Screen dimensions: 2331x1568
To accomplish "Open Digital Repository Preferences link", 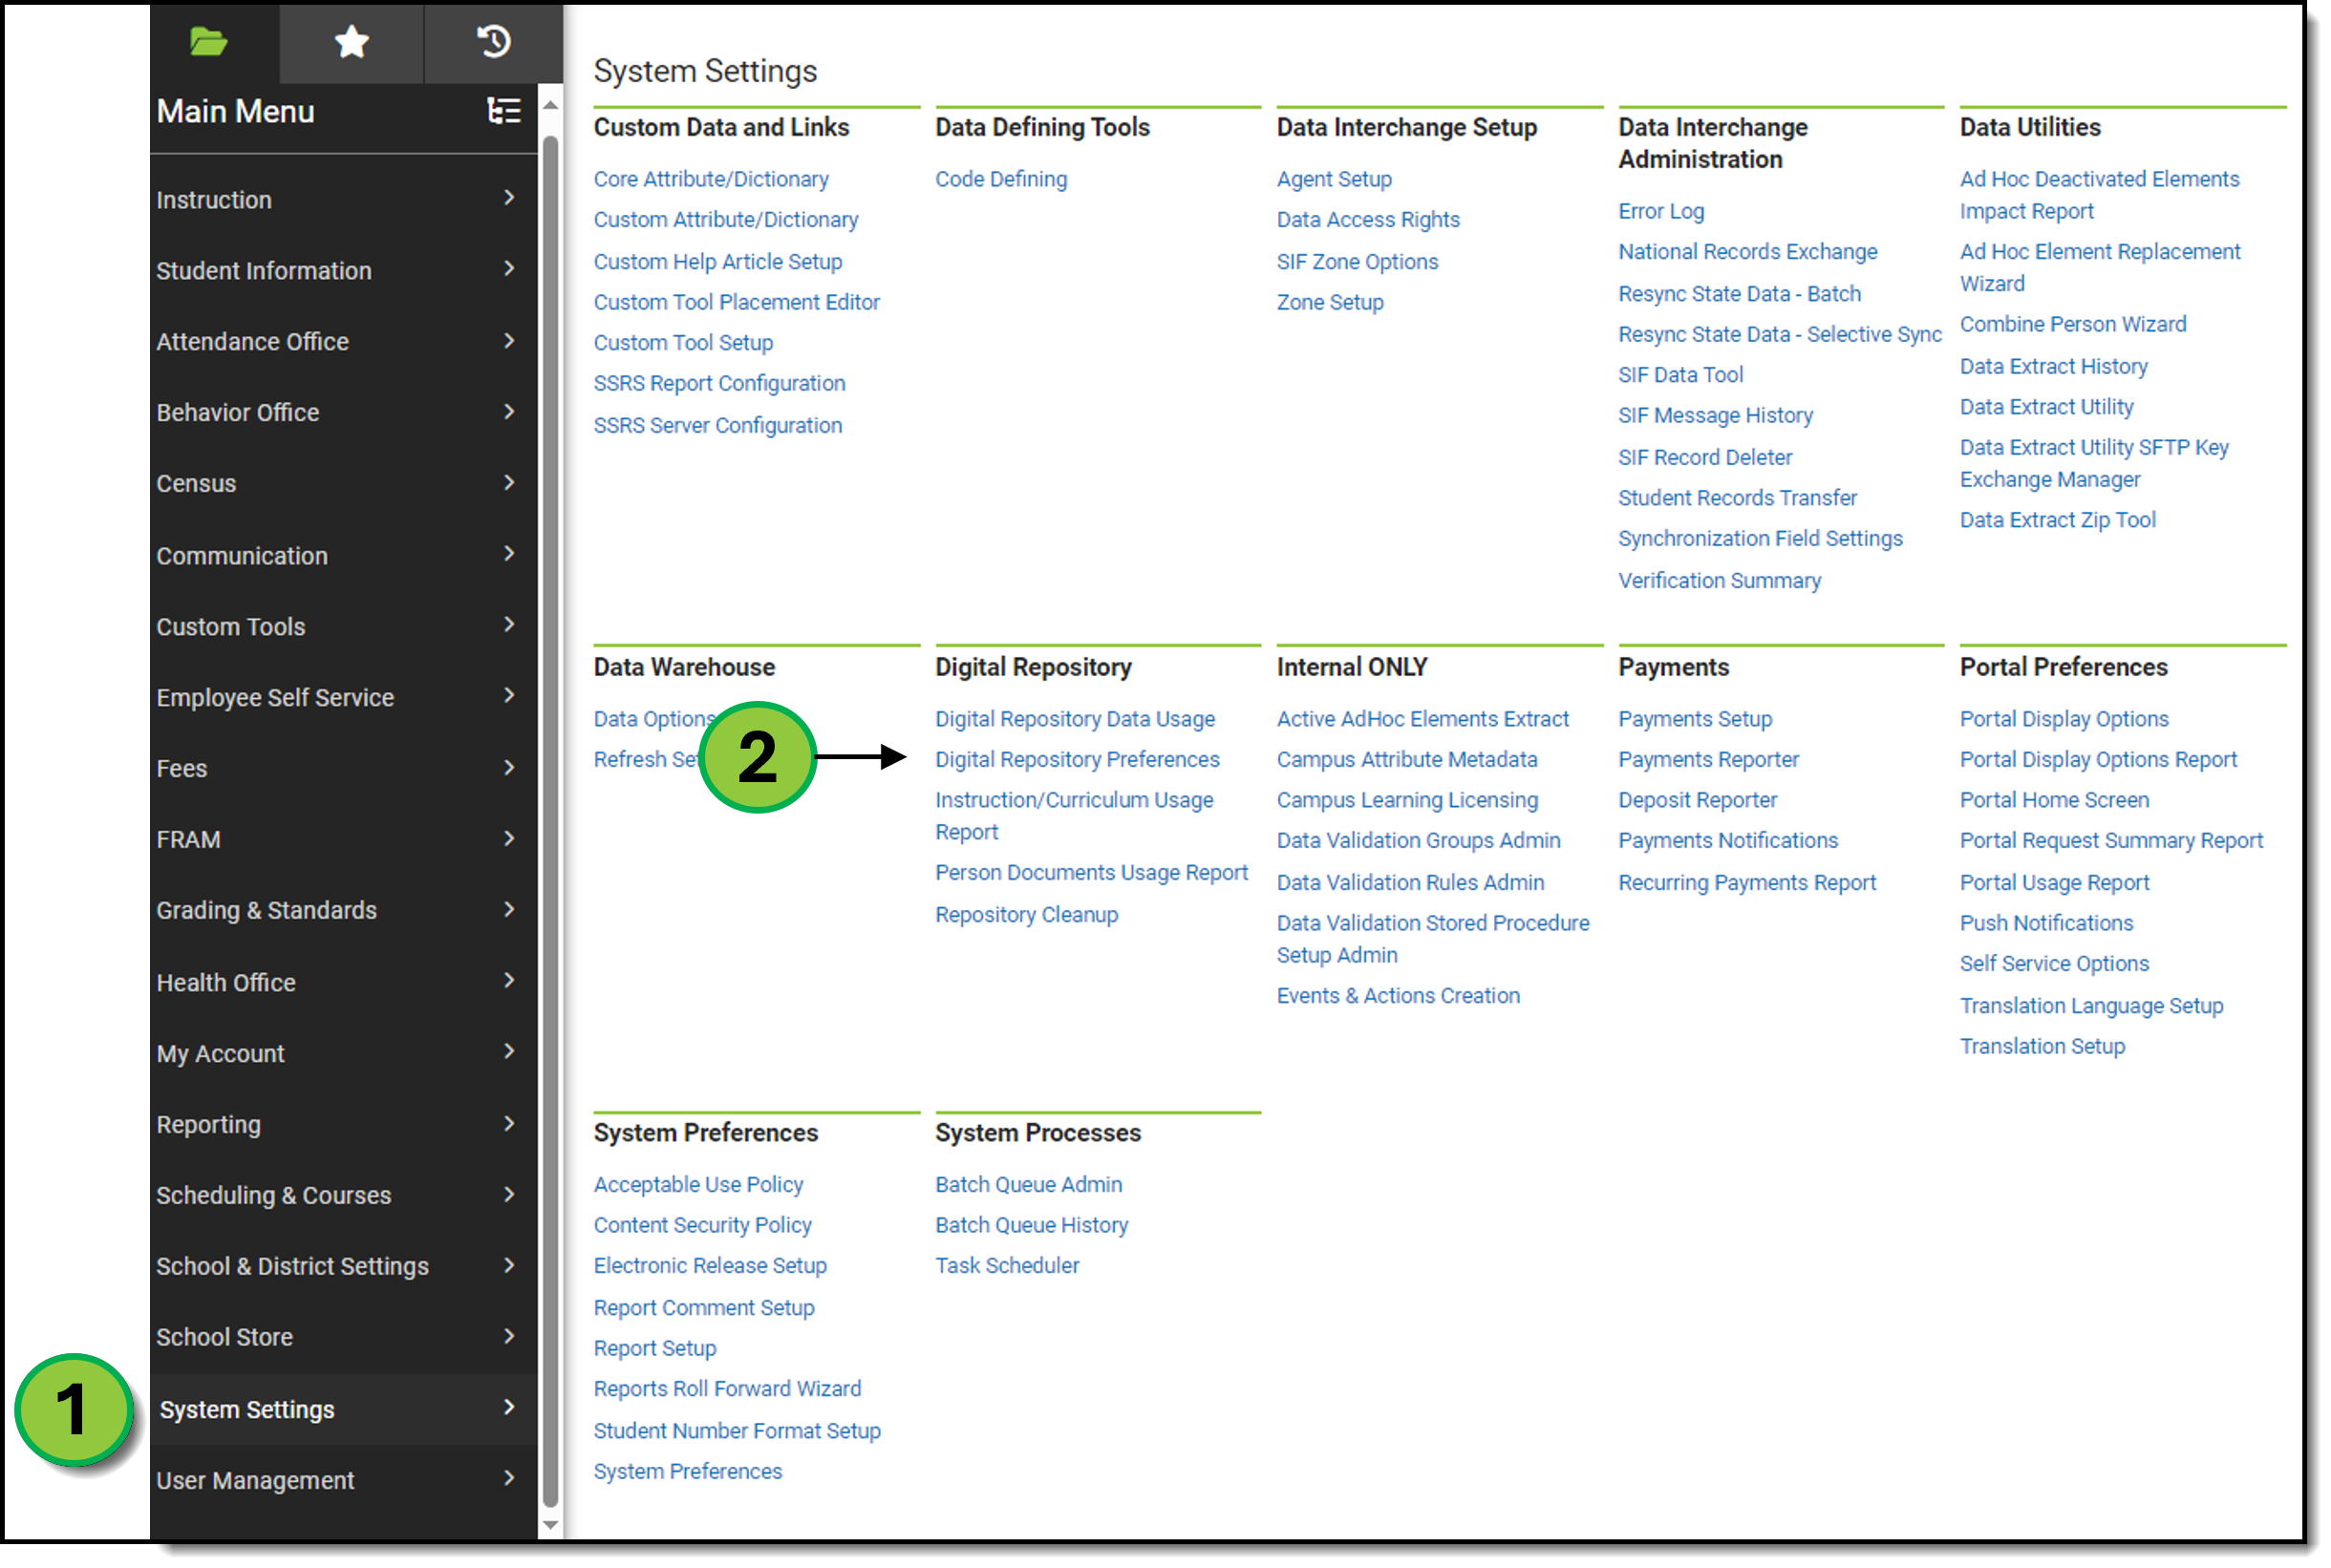I will pos(1078,760).
